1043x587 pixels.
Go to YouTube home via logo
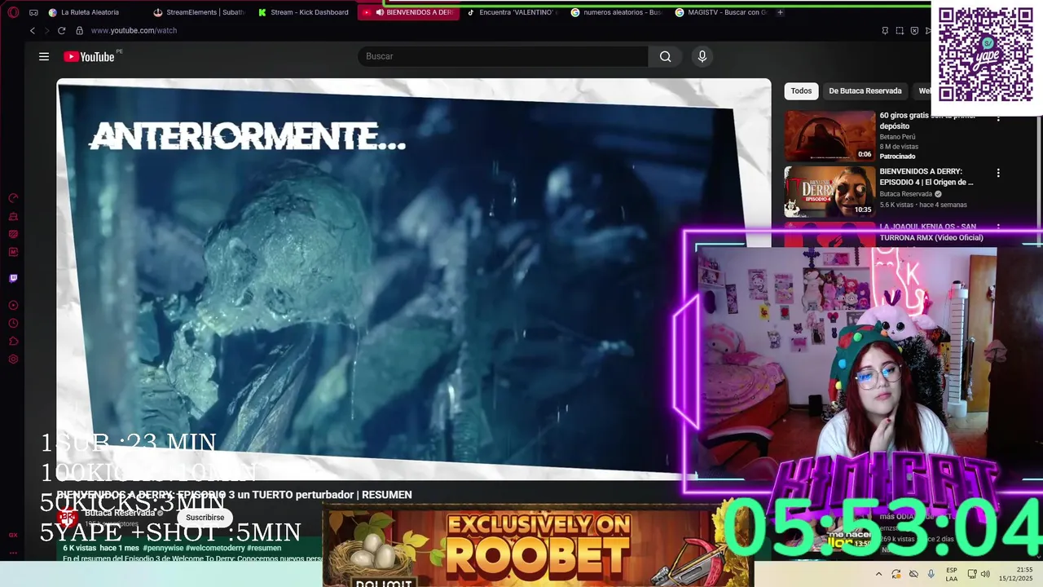(x=89, y=56)
